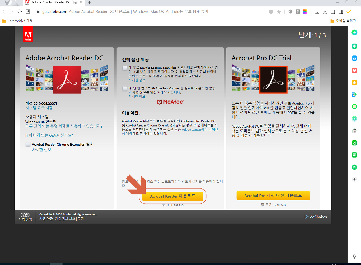Image resolution: width=361 pixels, height=265 pixels.
Task: Open '자세한 정보' under Security Scan Plus
Action: point(137,80)
